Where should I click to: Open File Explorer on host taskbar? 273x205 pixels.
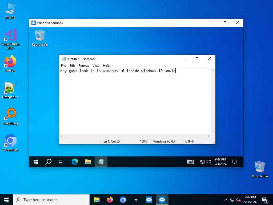[97, 200]
